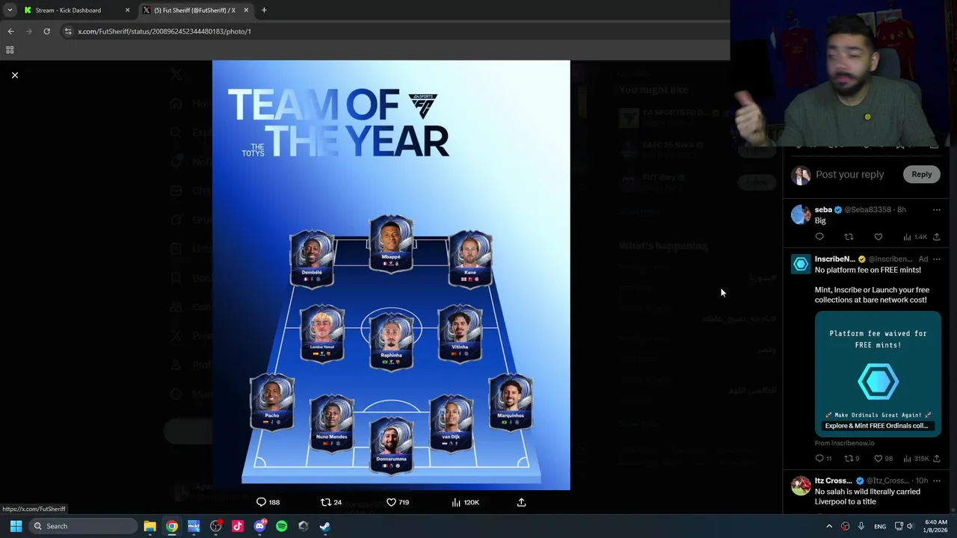
Task: Show hidden system tray icons
Action: coord(828,526)
